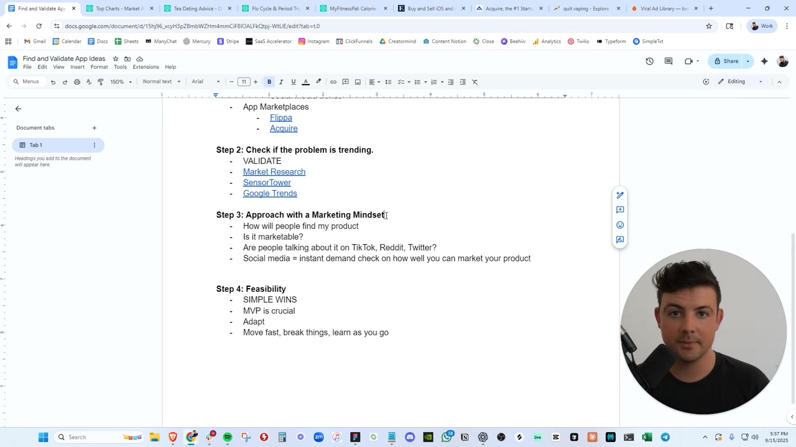Open the comments panel icon

[669, 61]
